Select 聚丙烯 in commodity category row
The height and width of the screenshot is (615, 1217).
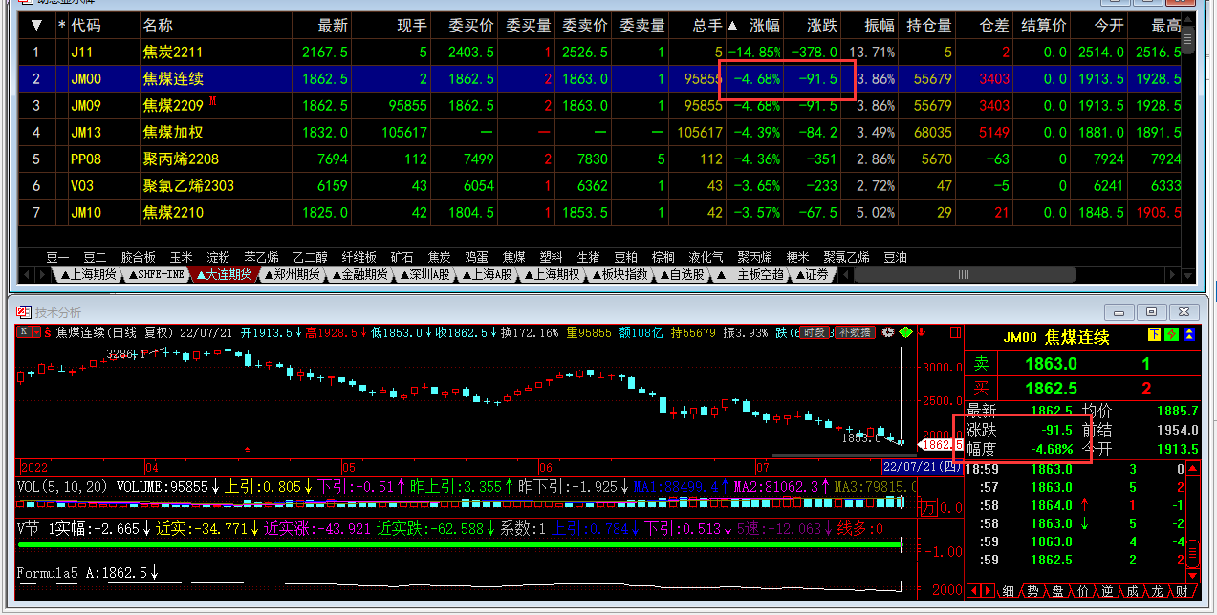coord(754,257)
